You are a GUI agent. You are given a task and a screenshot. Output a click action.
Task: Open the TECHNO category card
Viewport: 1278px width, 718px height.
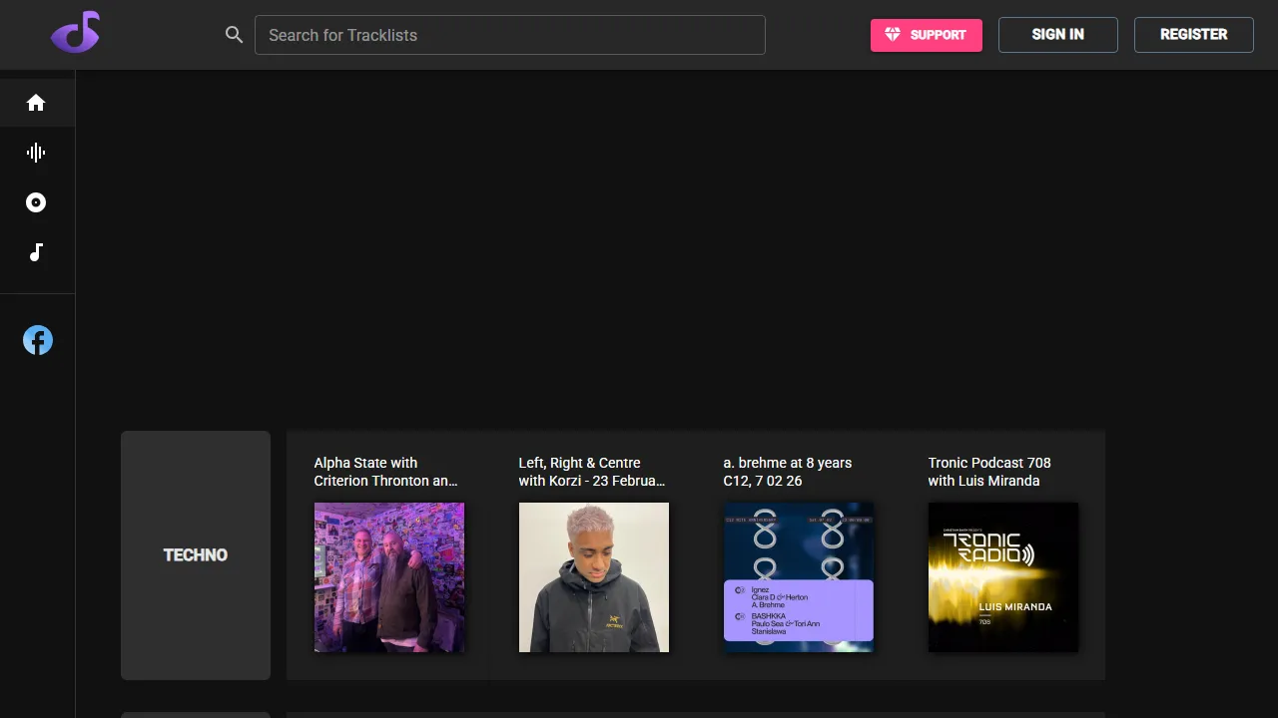pos(196,554)
